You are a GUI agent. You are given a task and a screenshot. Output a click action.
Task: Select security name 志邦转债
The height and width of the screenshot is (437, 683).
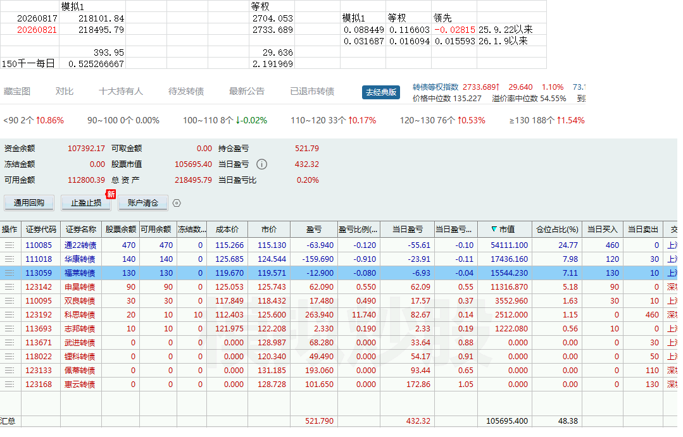point(80,329)
